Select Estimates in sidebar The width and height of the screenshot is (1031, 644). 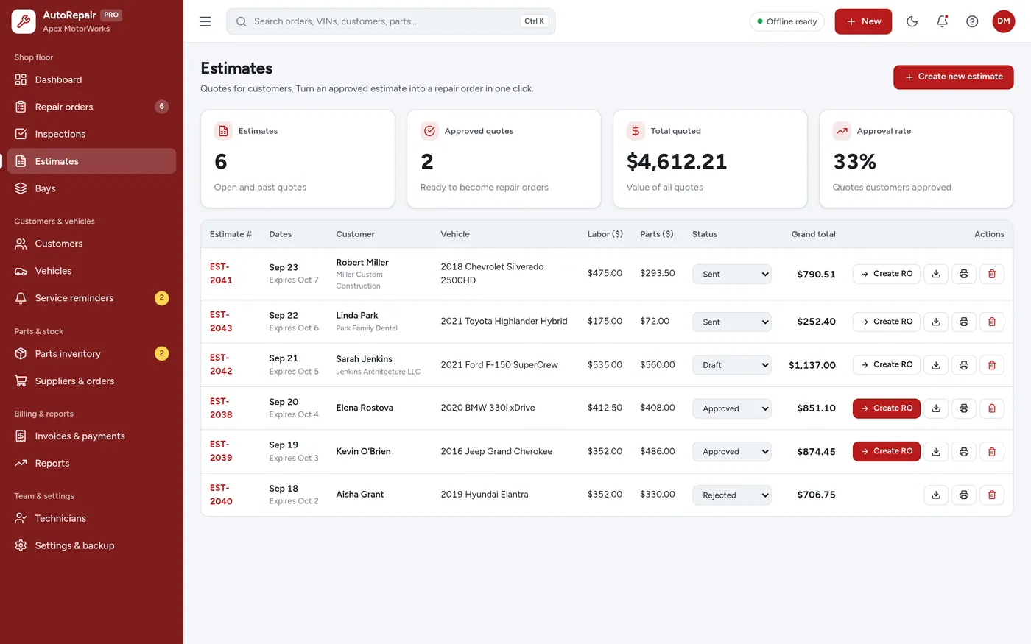[91, 161]
